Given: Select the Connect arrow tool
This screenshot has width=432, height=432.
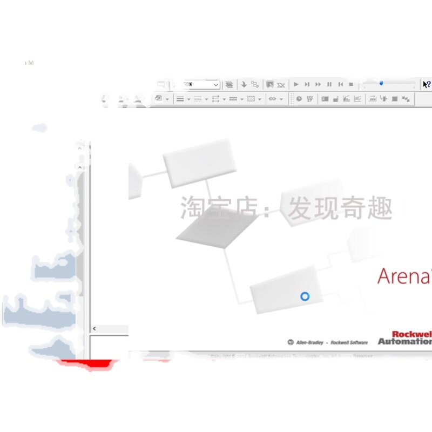Looking at the screenshot, I should click(x=244, y=84).
